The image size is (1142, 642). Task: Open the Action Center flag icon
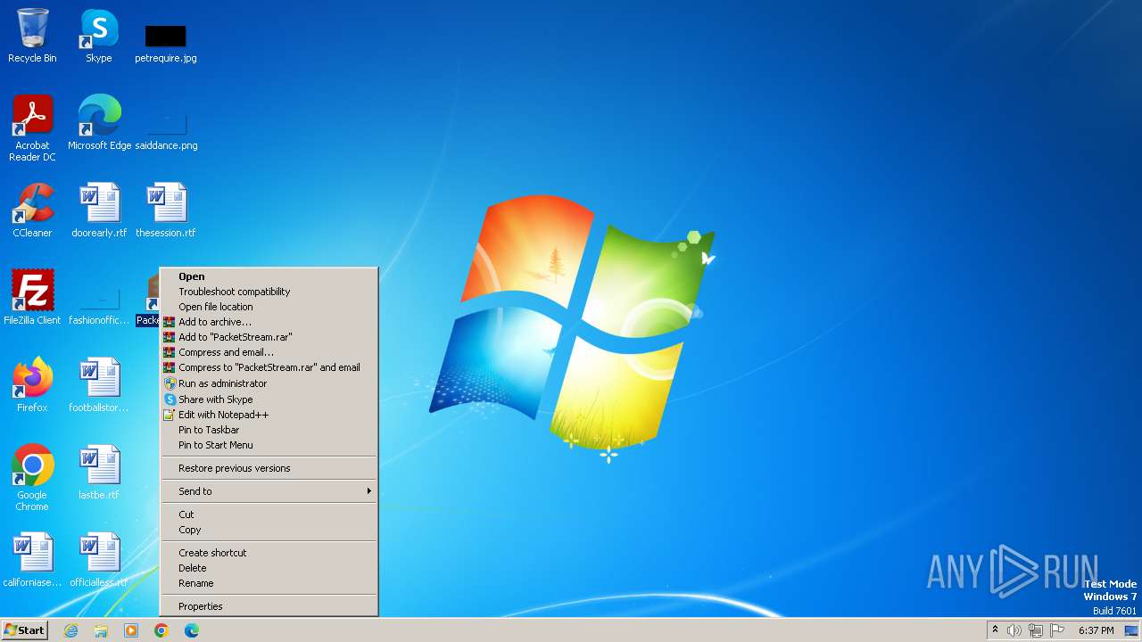[x=1057, y=630]
